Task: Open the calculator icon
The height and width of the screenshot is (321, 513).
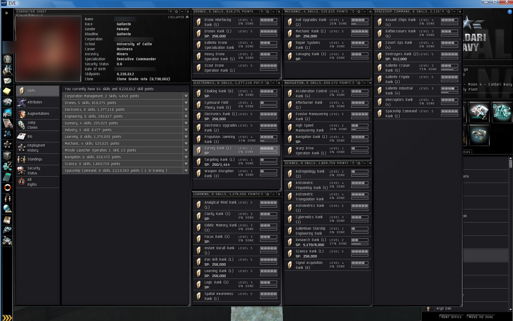Action: [x=7, y=177]
